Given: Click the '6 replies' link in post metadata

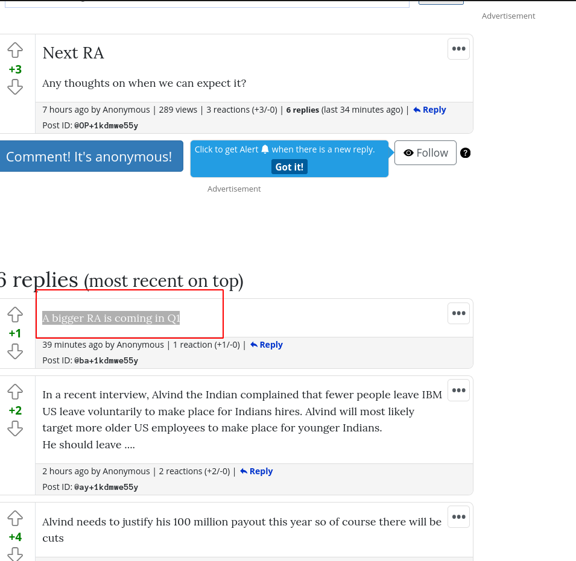Looking at the screenshot, I should 302,110.
